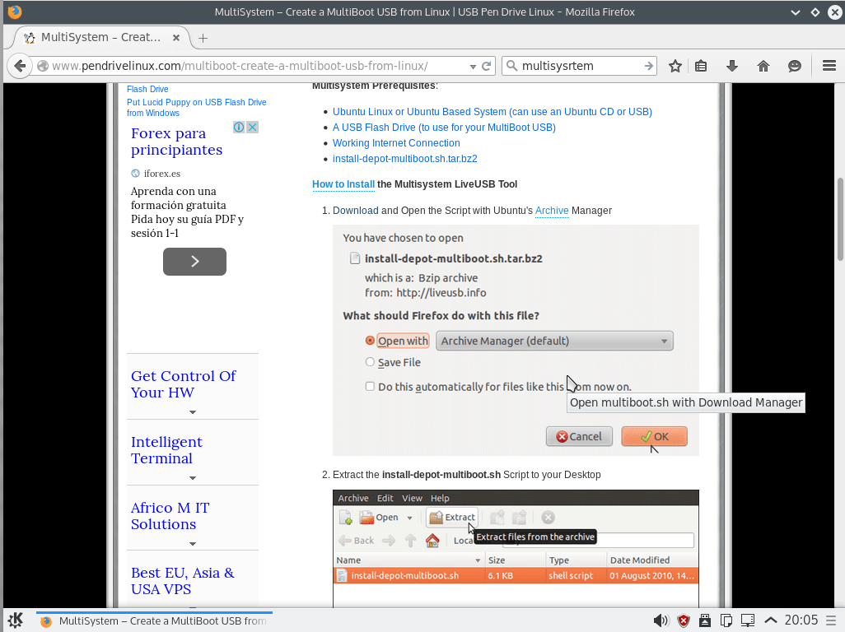Open the Firefox Hello chat icon
This screenshot has height=632, width=845.
(794, 66)
